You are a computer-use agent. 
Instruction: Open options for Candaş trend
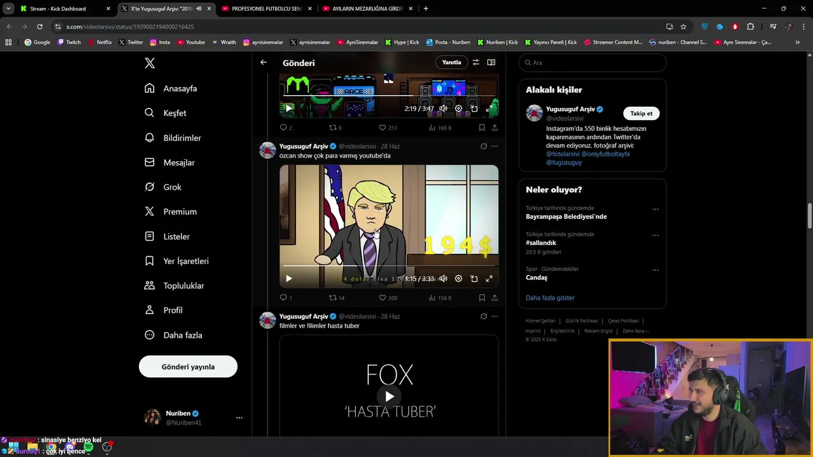655,270
